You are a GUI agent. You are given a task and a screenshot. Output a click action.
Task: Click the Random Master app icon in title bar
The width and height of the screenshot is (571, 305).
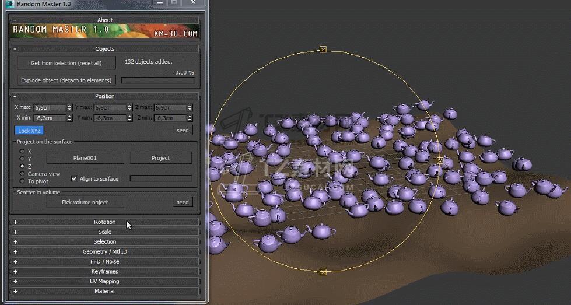pos(9,4)
